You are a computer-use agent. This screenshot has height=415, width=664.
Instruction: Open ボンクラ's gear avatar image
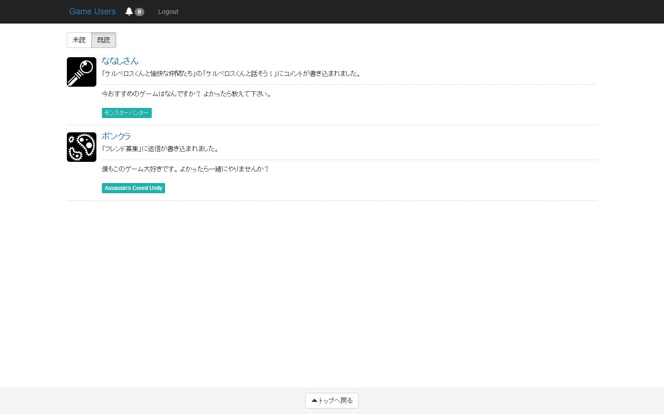coord(82,147)
